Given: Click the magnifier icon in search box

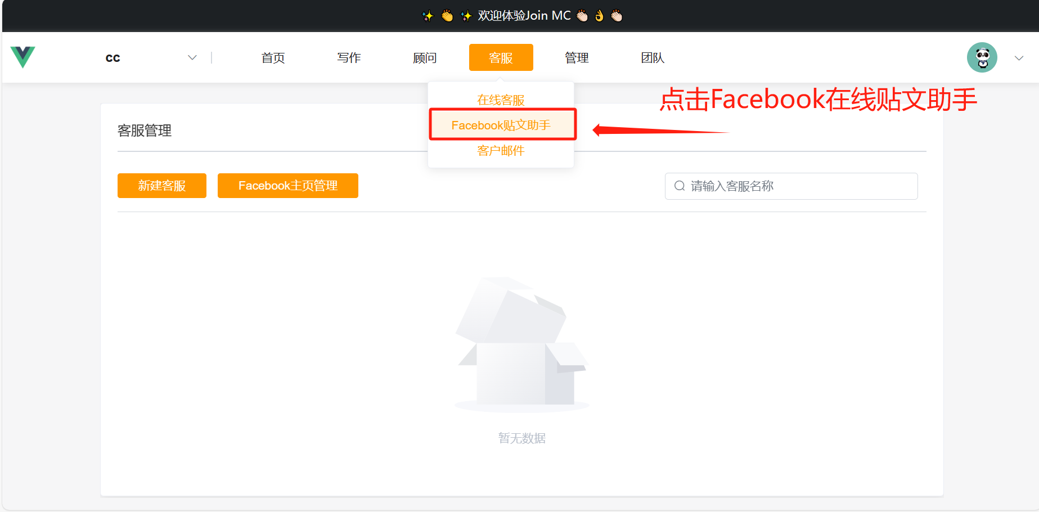Looking at the screenshot, I should pos(680,186).
